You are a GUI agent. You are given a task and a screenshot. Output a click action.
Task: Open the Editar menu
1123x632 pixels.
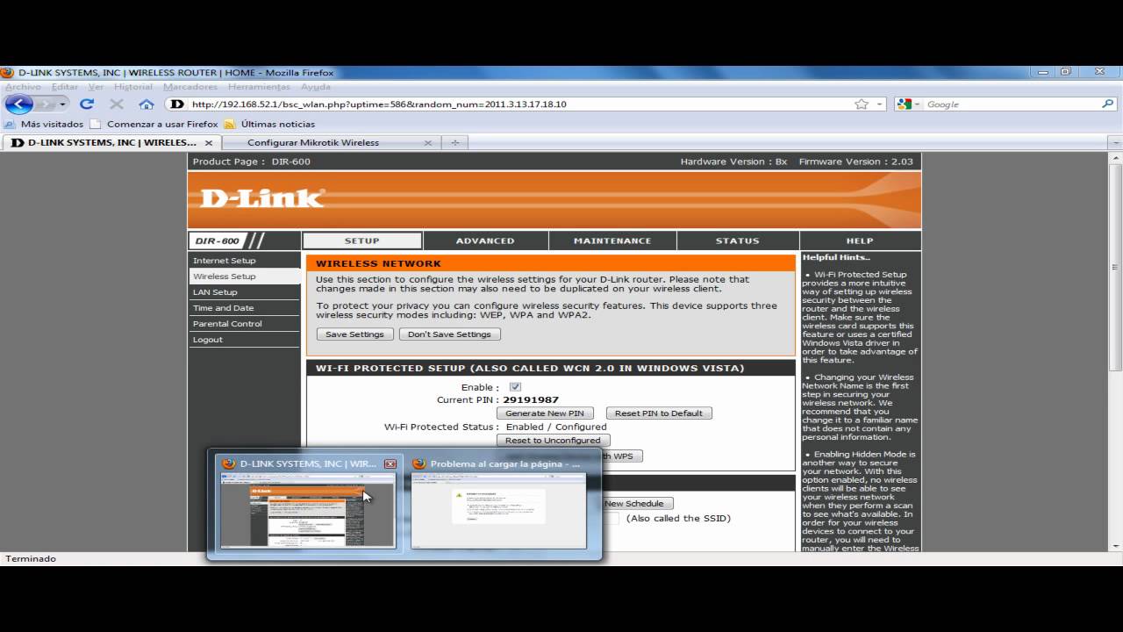point(65,87)
